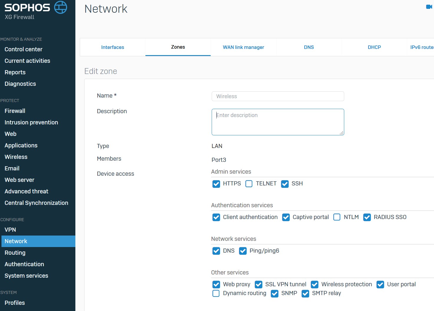Click into the Description text area
Viewport: 434px width, 311px height.
278,122
